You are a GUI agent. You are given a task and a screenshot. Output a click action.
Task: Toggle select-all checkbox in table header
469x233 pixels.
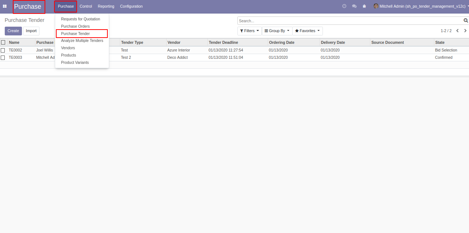[x=3, y=42]
